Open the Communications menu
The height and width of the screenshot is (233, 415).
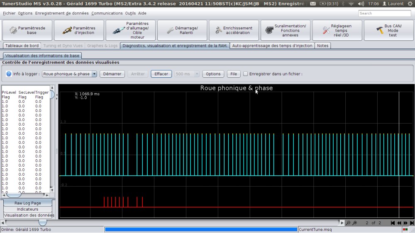click(107, 13)
